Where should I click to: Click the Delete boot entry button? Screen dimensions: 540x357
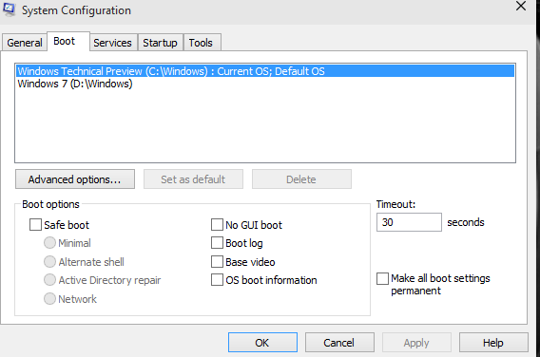[301, 179]
